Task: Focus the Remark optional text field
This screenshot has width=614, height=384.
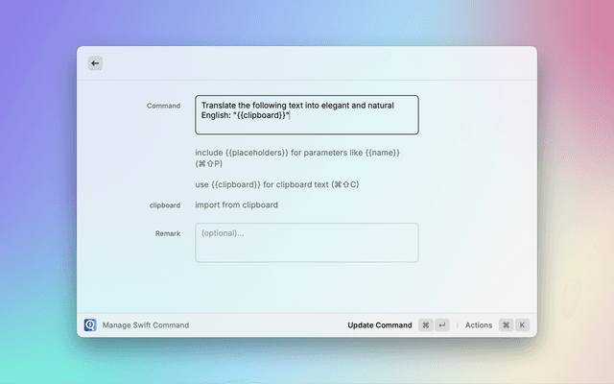Action: click(x=306, y=243)
